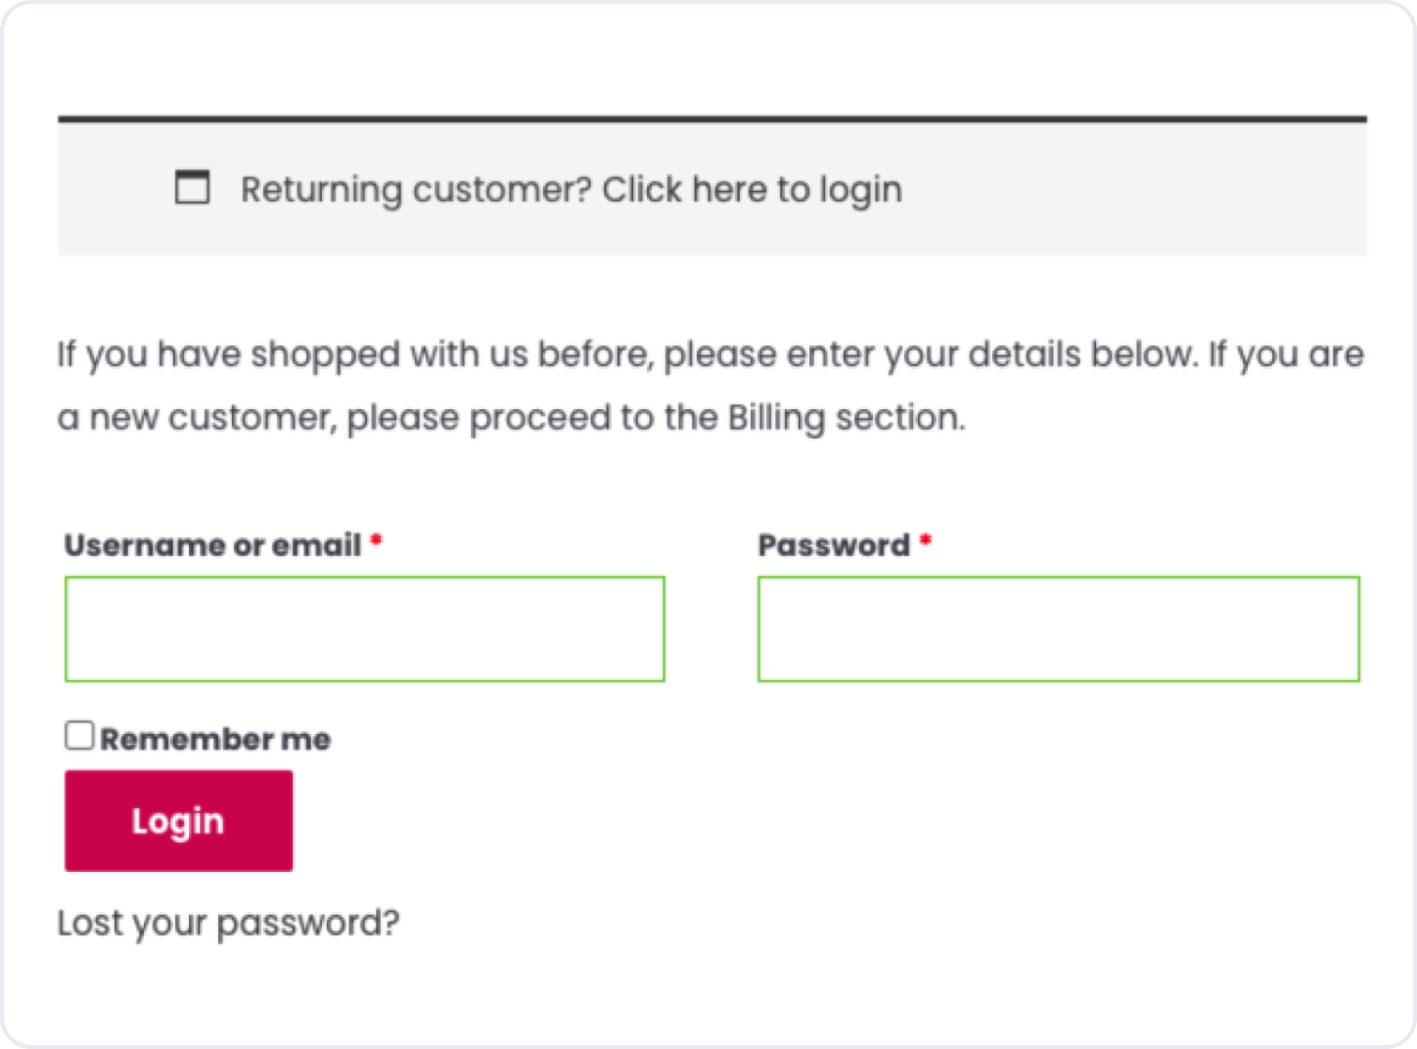Viewport: 1417px width, 1049px height.
Task: Click the "Username or email" field label
Action: pos(212,545)
